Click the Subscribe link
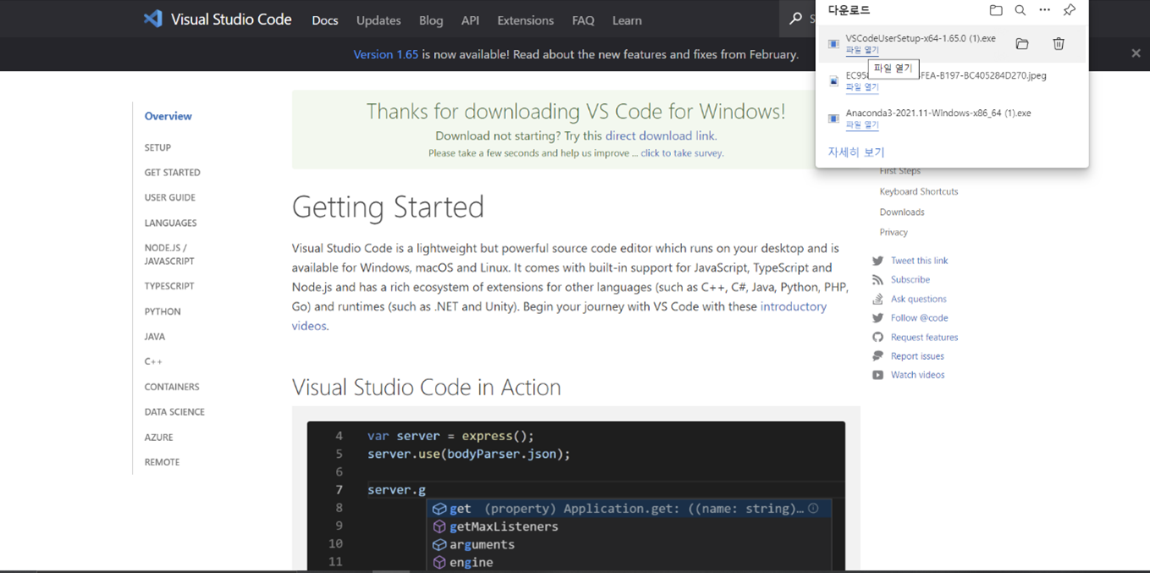 (x=911, y=279)
